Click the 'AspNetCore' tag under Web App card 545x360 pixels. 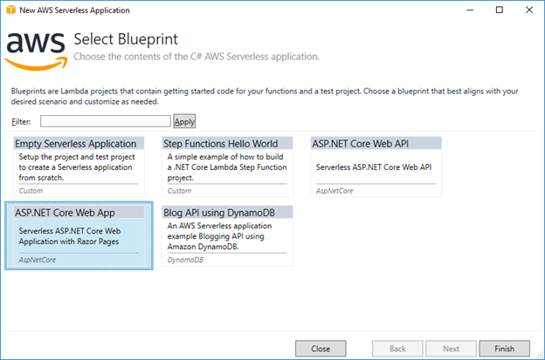(x=38, y=260)
